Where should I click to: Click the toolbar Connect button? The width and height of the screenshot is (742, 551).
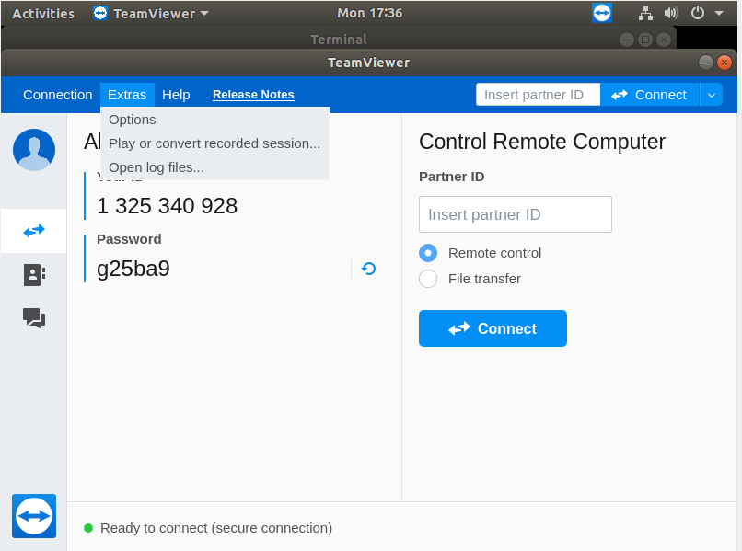coord(650,95)
